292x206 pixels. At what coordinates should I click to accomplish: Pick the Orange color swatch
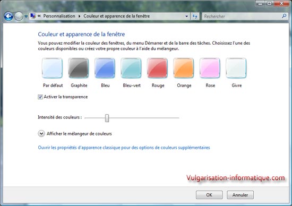[x=184, y=68]
